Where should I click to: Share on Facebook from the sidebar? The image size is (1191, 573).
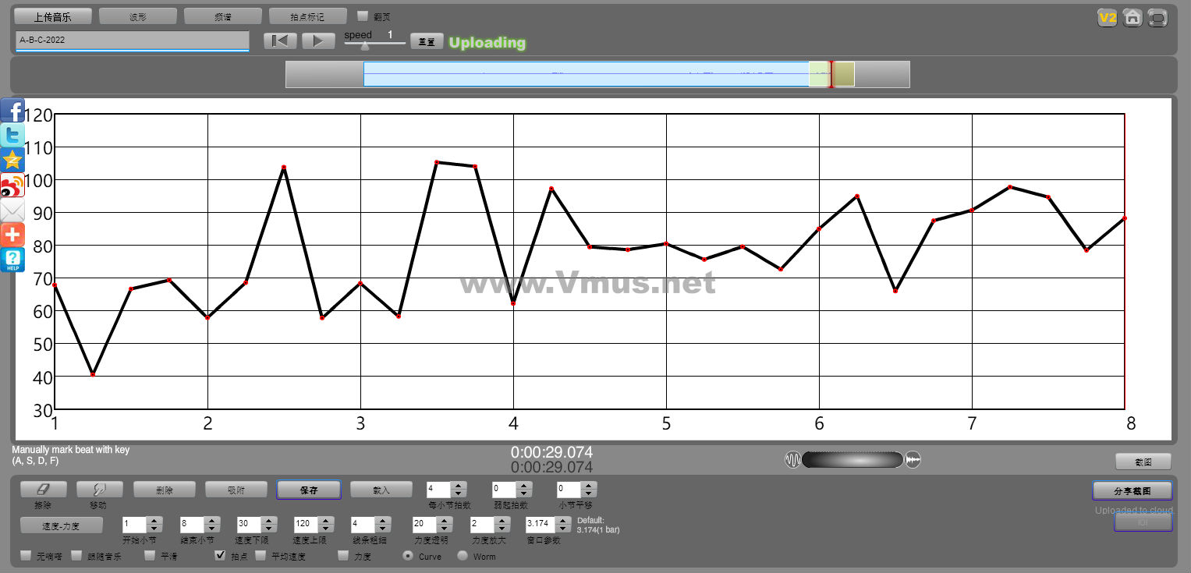pos(12,111)
